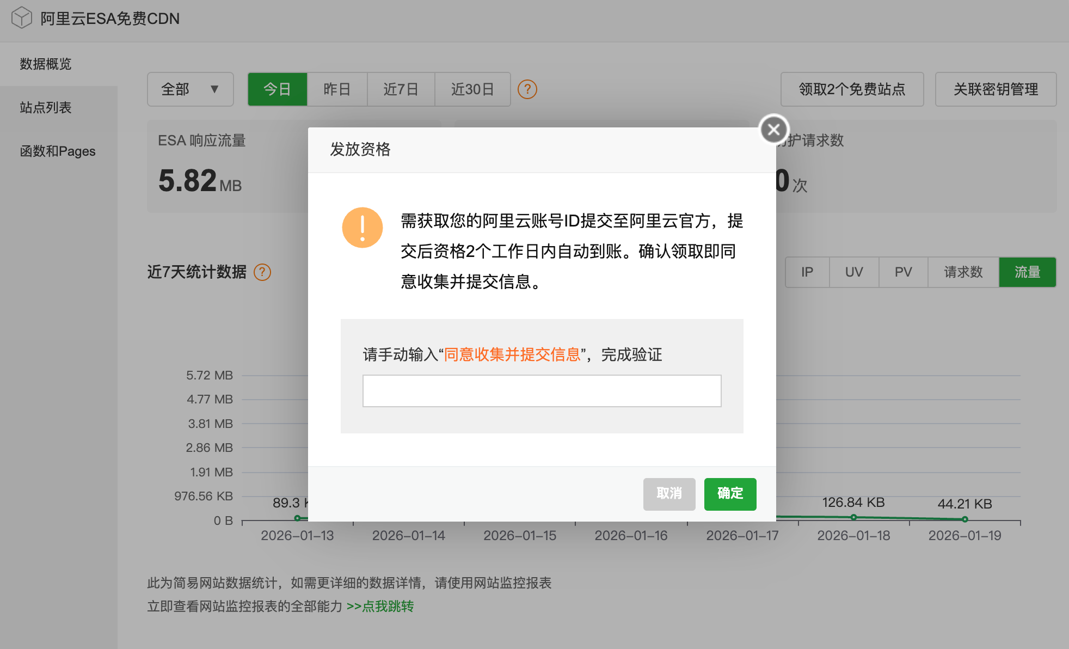Click the 阿里云ESA免费CDN cube logo icon

coord(22,17)
